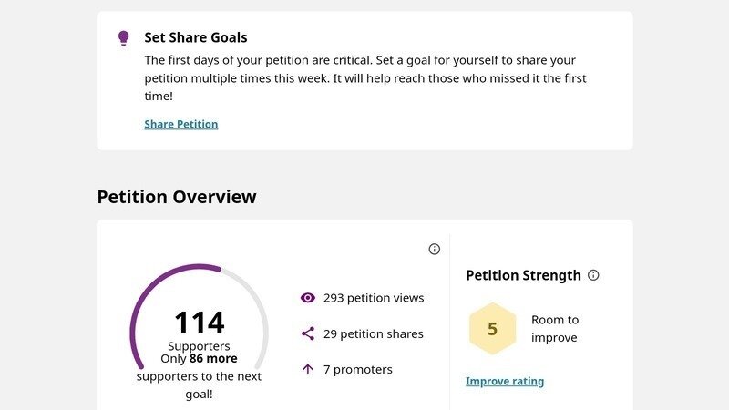The image size is (729, 410).
Task: Click the Set Share Goals heading
Action: coord(196,37)
